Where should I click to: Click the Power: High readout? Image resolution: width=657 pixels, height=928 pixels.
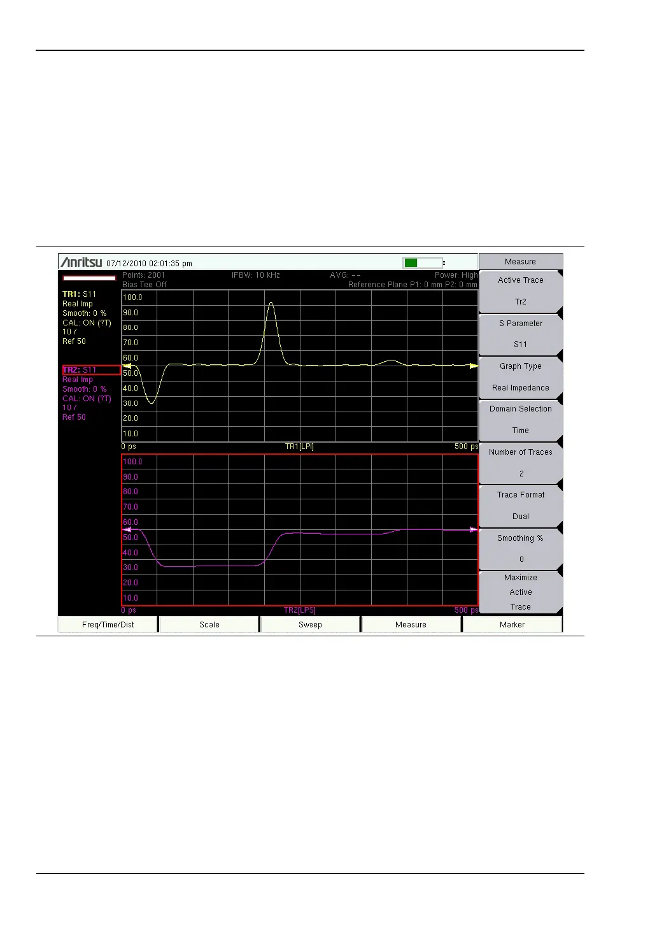click(x=456, y=275)
